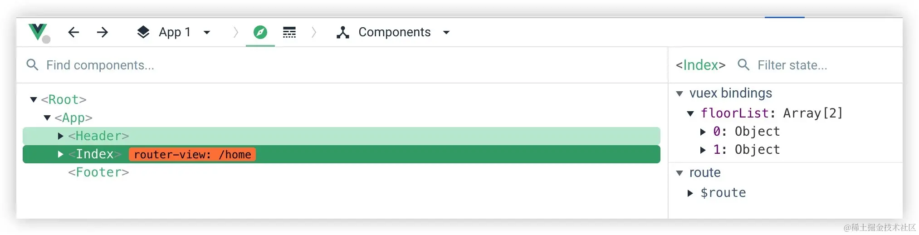919x235 pixels.
Task: Expand the Index component arrow
Action: [61, 154]
